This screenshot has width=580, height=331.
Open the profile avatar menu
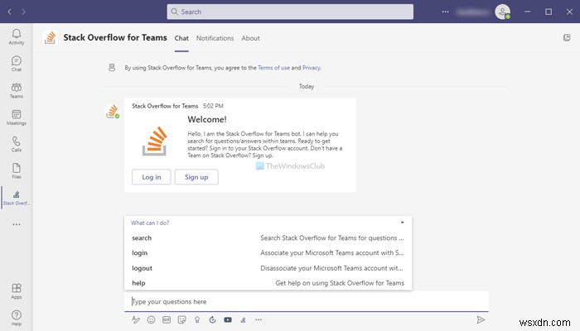click(503, 12)
